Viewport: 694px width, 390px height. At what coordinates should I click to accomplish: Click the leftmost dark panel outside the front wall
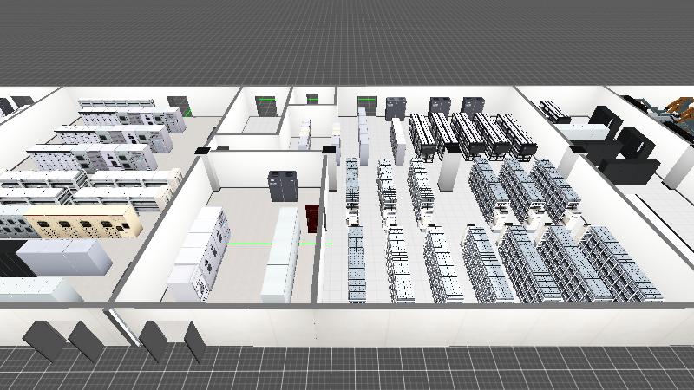click(x=43, y=340)
